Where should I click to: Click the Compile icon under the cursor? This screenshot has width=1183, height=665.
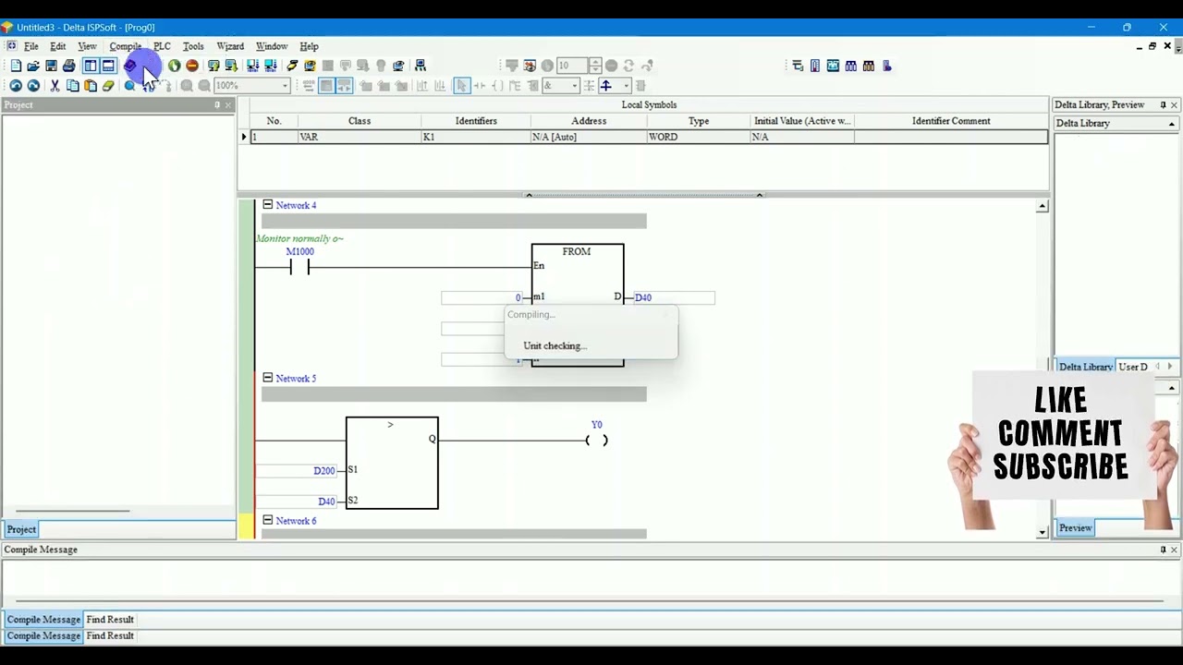[130, 66]
